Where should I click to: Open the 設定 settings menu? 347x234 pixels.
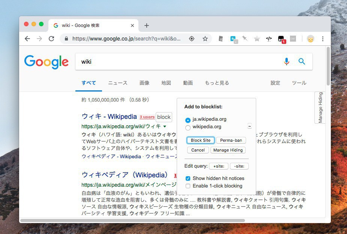click(275, 83)
